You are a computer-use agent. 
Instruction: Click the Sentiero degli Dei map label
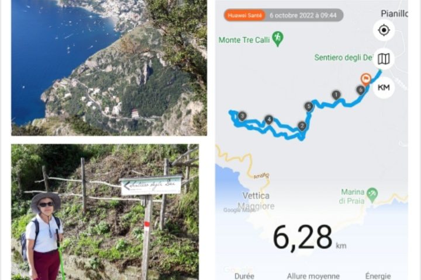point(344,58)
